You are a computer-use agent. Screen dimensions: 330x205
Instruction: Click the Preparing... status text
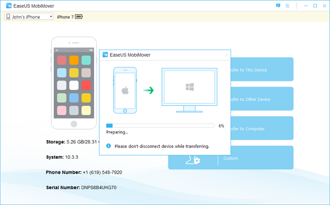pyautogui.click(x=117, y=132)
